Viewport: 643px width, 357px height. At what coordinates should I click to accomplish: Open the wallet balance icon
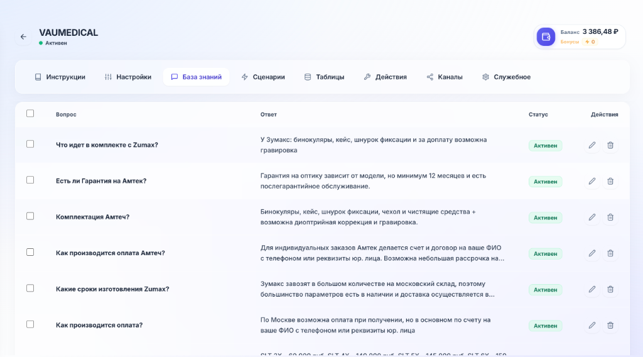click(x=546, y=37)
